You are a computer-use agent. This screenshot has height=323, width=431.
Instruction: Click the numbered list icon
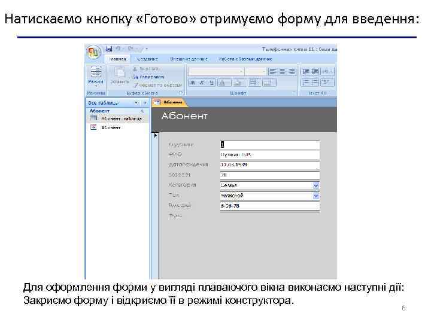pos(305,83)
